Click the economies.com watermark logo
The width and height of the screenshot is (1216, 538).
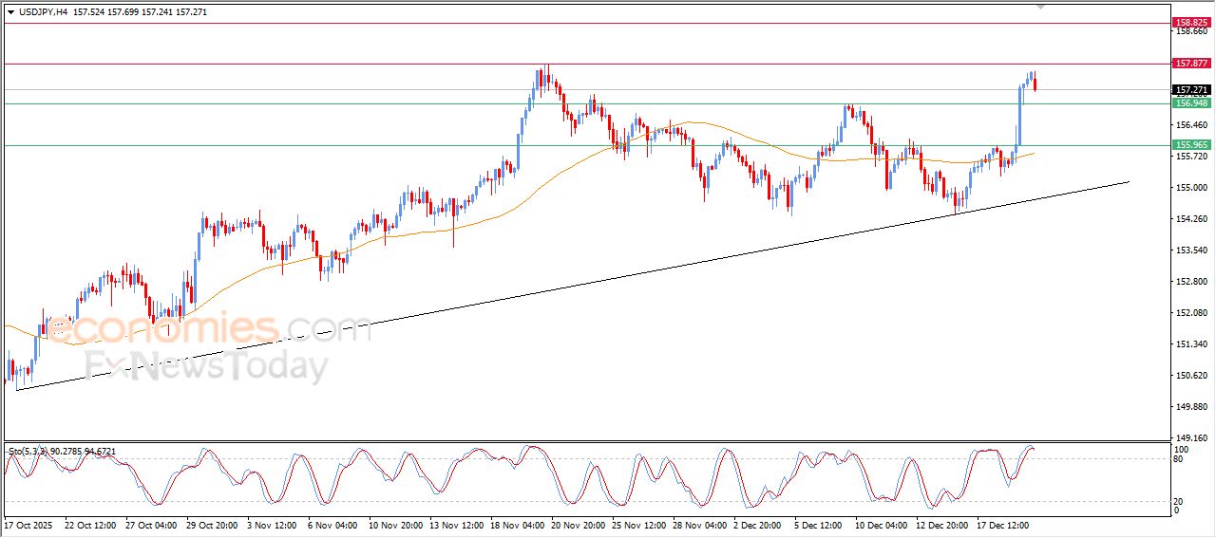tap(209, 329)
